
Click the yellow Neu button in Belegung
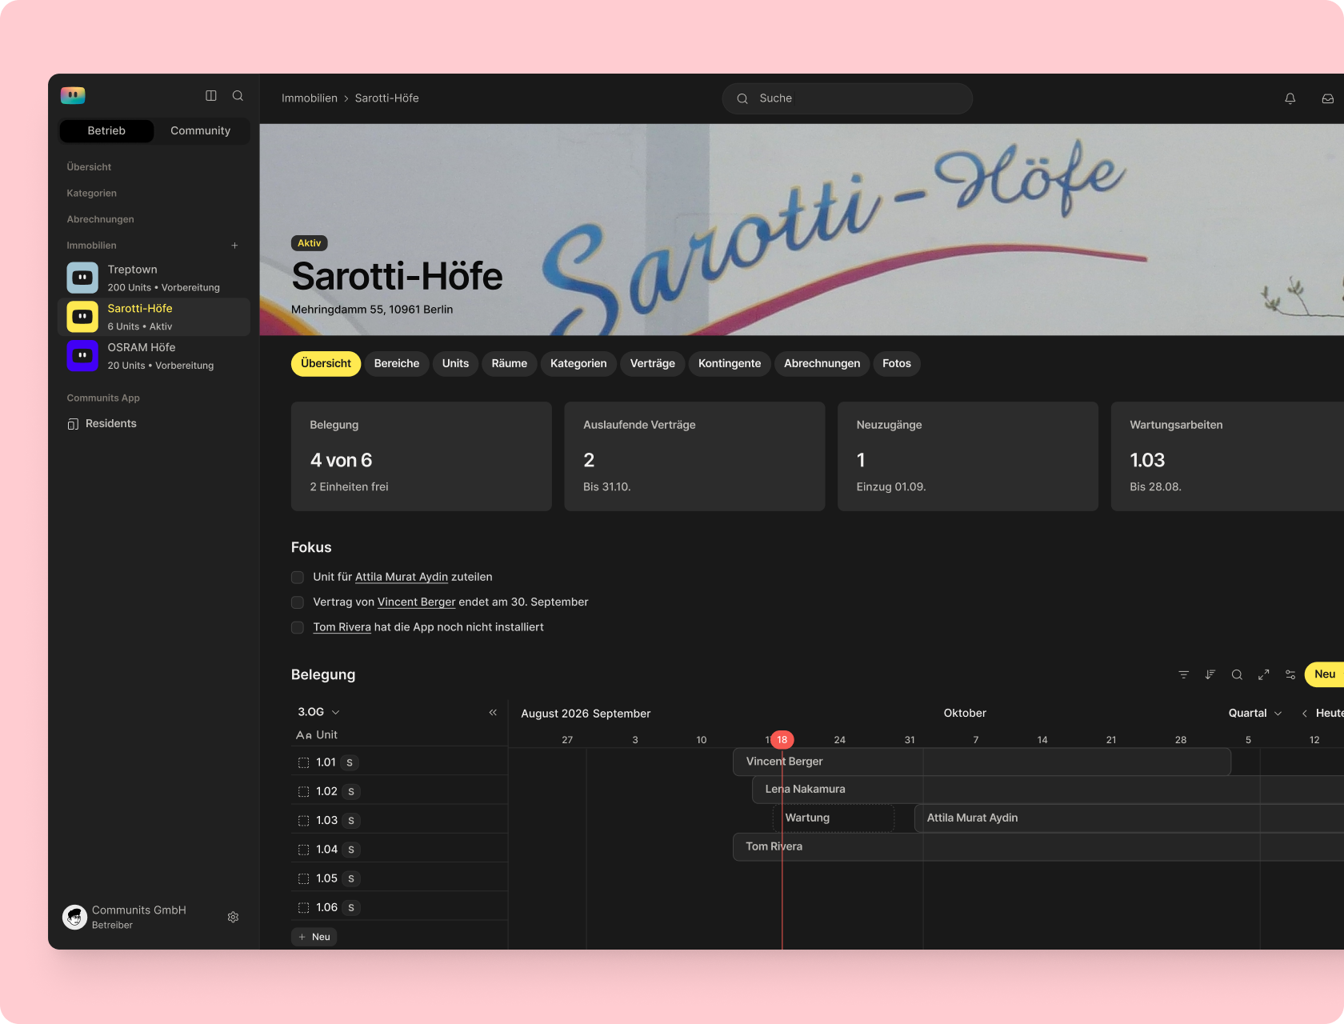click(x=1325, y=674)
